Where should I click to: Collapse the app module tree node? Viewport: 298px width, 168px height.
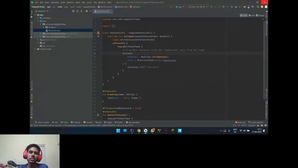[x=35, y=15]
